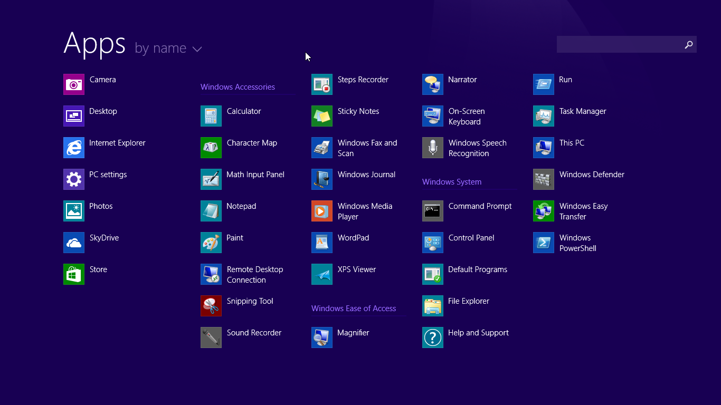The height and width of the screenshot is (405, 721).
Task: Click the 'Character Map' label text
Action: (252, 143)
